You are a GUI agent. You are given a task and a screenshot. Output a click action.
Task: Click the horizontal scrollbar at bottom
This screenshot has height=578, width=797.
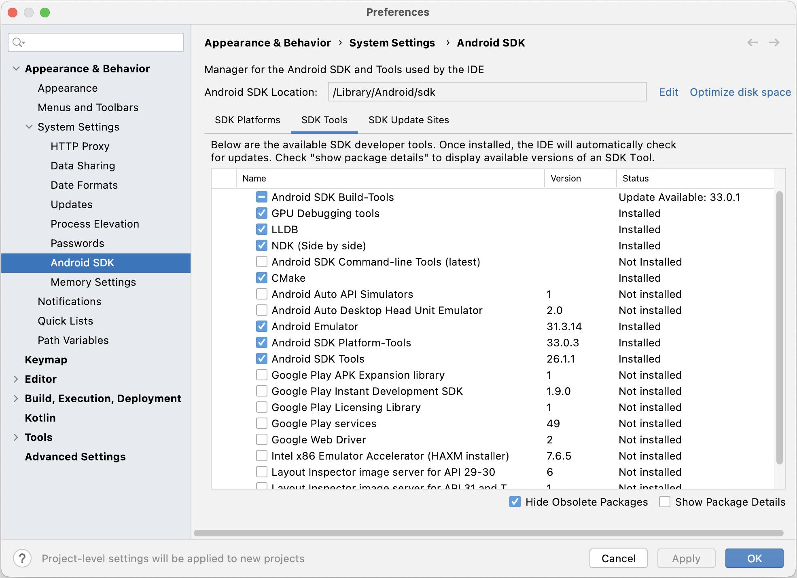point(488,533)
